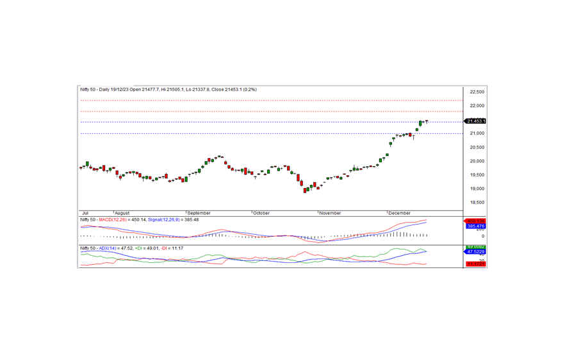Click the last candlestick at the chart's right end
The image size is (565, 339).
[x=427, y=122]
